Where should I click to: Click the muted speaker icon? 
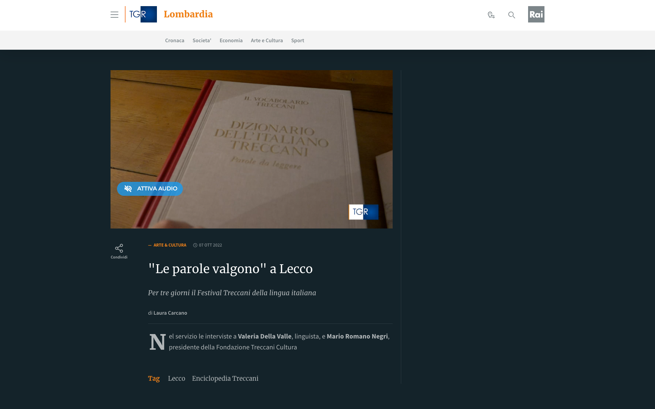click(x=128, y=189)
